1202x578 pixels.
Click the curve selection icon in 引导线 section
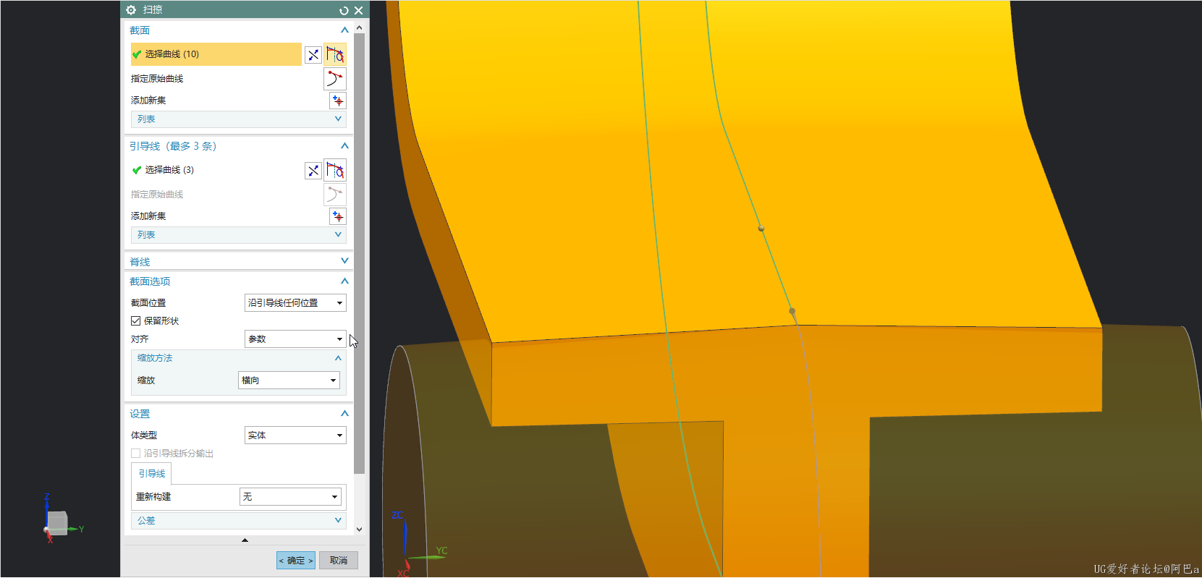tap(335, 171)
